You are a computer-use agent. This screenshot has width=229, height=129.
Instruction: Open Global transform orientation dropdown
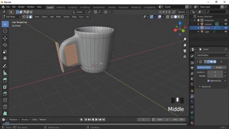pos(79,12)
